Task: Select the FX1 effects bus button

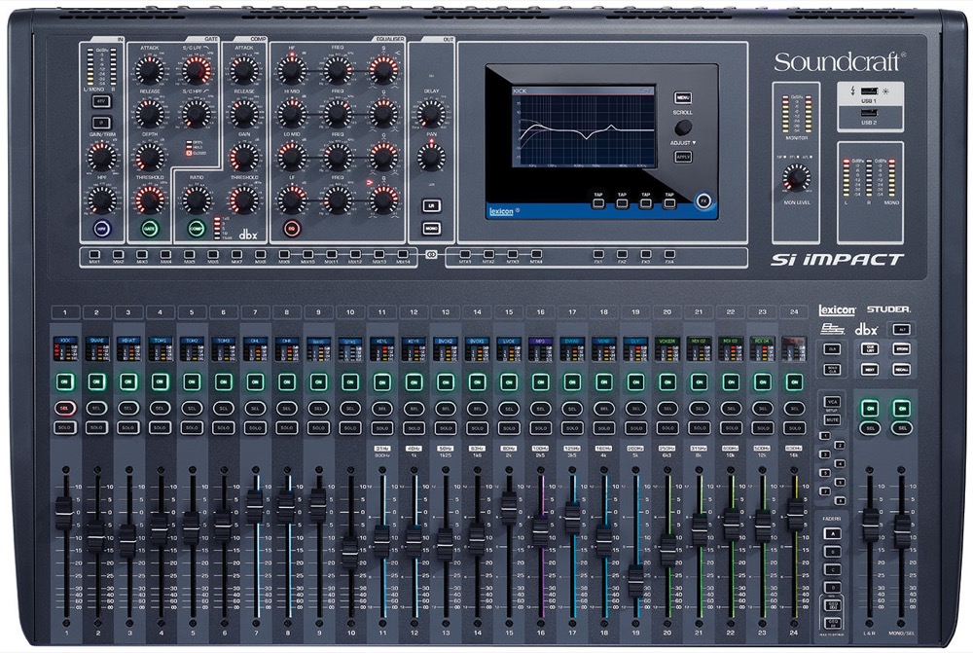Action: click(x=598, y=253)
